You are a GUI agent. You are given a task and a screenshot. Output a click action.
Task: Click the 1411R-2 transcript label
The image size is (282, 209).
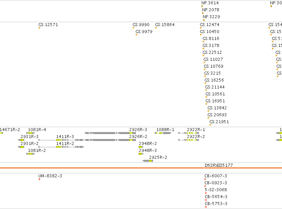[65, 144]
